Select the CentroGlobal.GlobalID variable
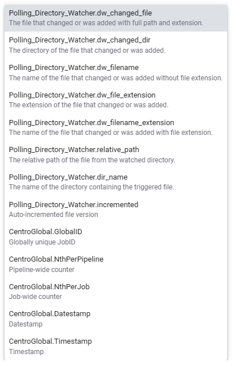Viewport: 234px width, 365px height. pyautogui.click(x=116, y=237)
